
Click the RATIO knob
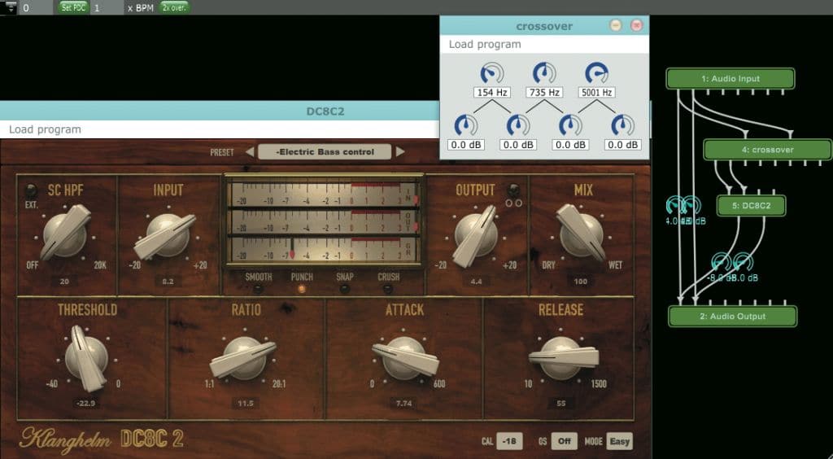(x=243, y=358)
